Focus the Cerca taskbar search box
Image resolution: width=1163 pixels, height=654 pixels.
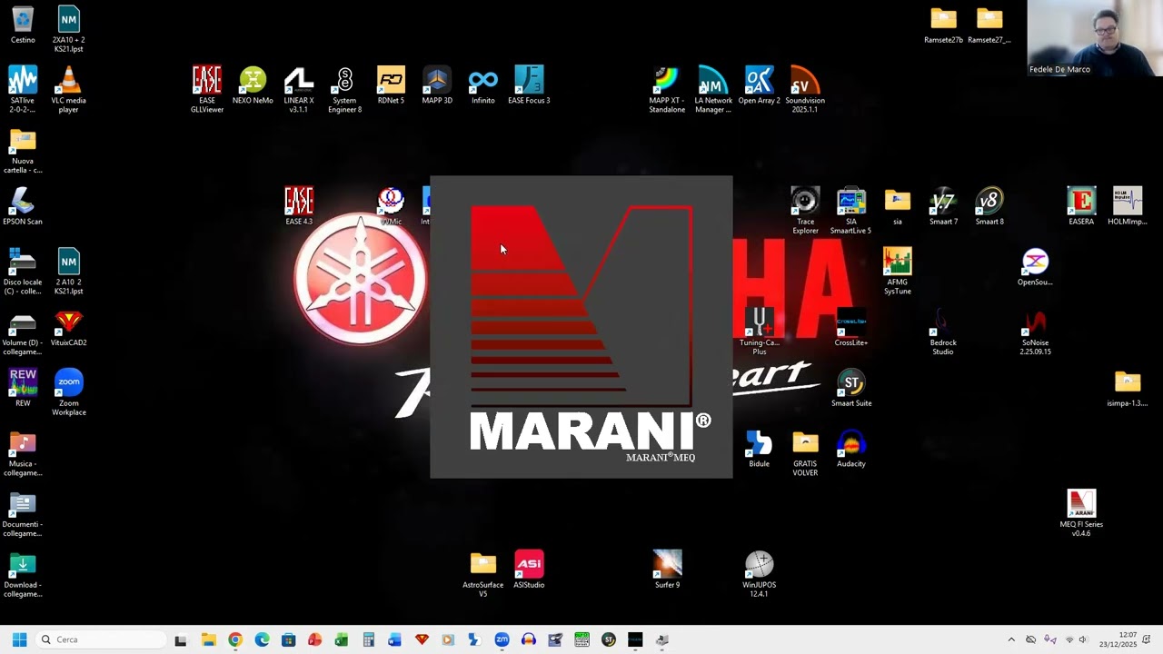102,639
